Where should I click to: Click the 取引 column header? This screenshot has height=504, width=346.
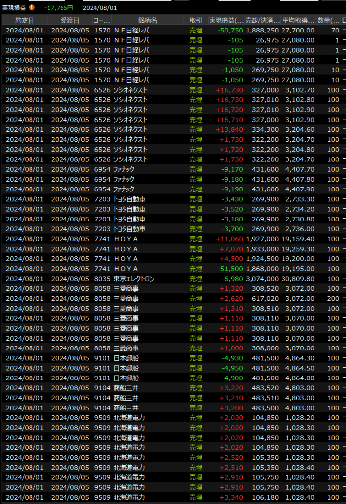(196, 20)
